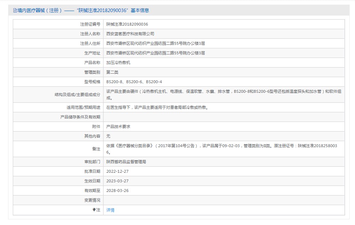Select the remark text starting 依据《医疗器械分类目录》
The image size is (355, 225).
(222, 149)
